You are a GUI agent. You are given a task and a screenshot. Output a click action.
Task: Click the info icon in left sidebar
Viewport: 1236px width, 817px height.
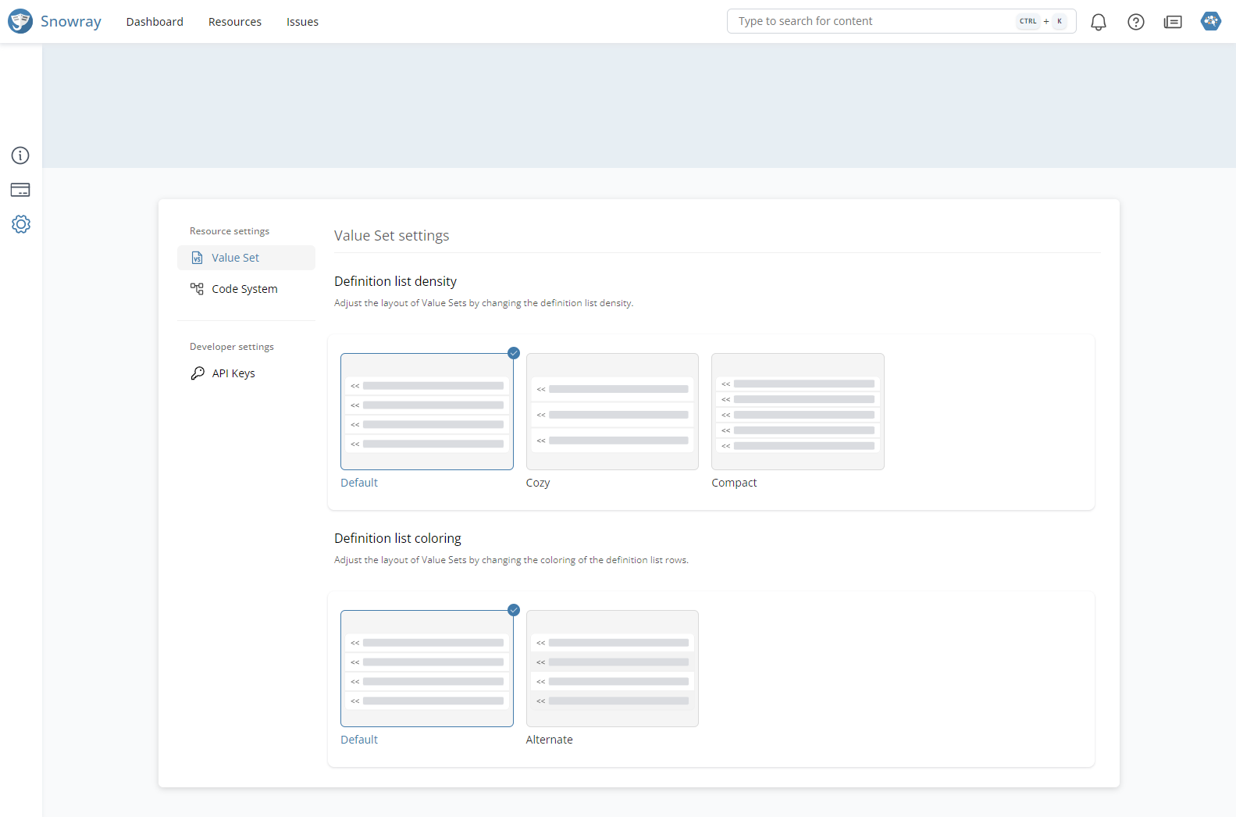pyautogui.click(x=20, y=155)
